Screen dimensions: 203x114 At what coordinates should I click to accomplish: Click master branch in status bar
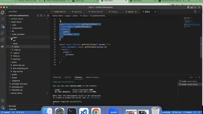pyautogui.click(x=5, y=112)
